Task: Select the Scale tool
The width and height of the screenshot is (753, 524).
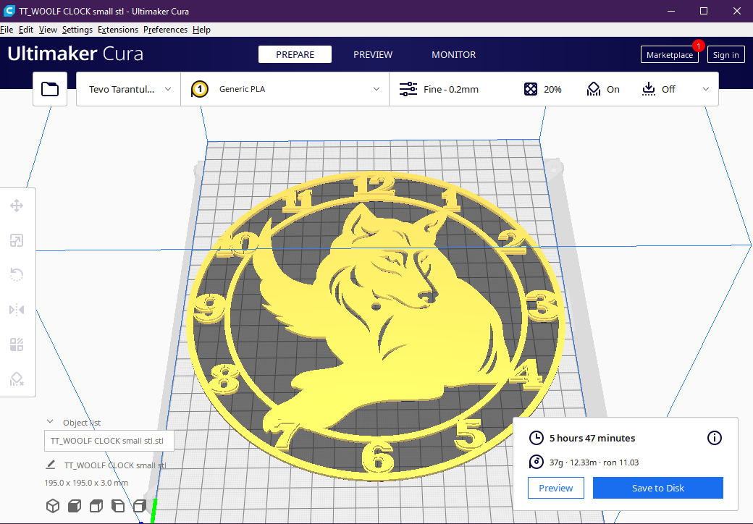Action: point(17,240)
